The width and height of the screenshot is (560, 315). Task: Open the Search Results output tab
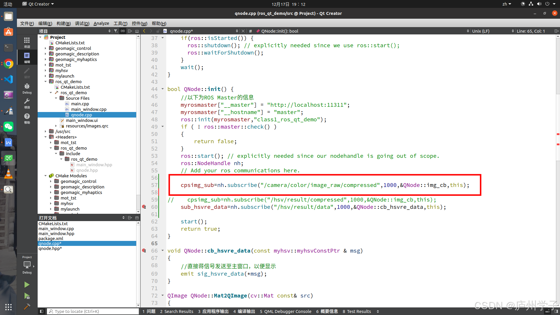(176, 311)
